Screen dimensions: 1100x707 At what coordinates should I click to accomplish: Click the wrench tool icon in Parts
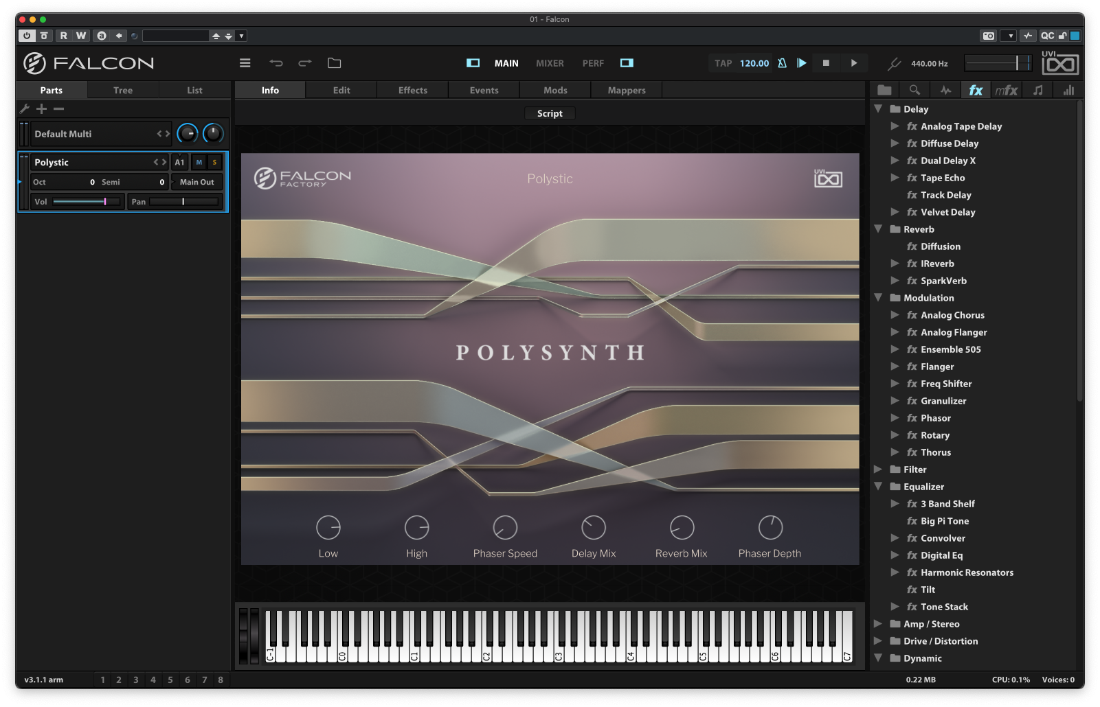[x=24, y=108]
